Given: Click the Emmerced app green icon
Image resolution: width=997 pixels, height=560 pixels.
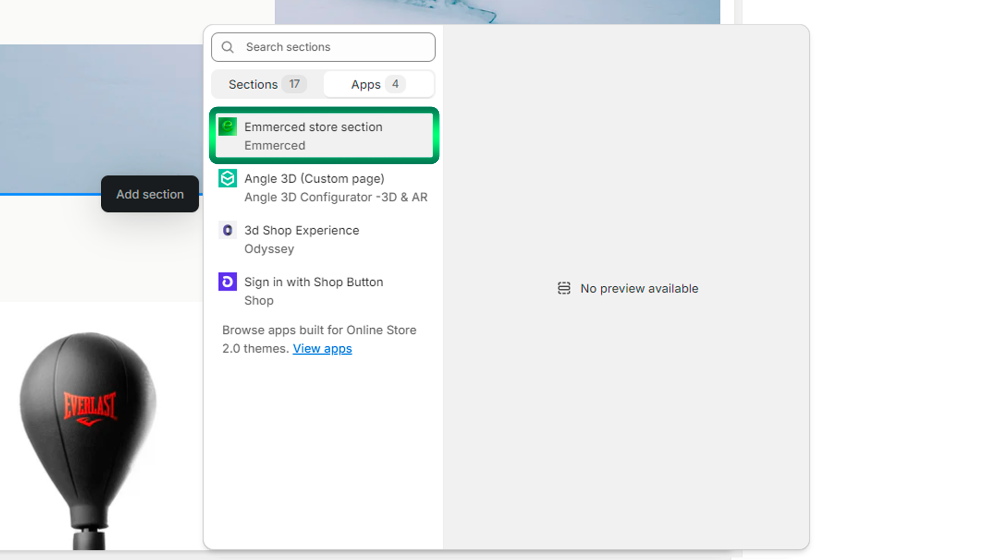Looking at the screenshot, I should coord(227,127).
